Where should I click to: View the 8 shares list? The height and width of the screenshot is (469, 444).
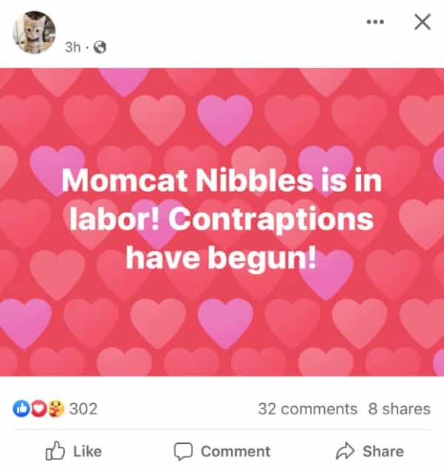pos(399,408)
